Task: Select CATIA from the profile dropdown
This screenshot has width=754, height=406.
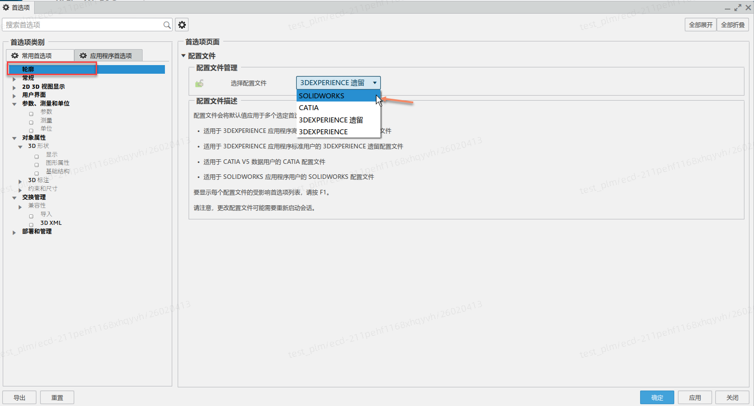Action: pos(339,108)
